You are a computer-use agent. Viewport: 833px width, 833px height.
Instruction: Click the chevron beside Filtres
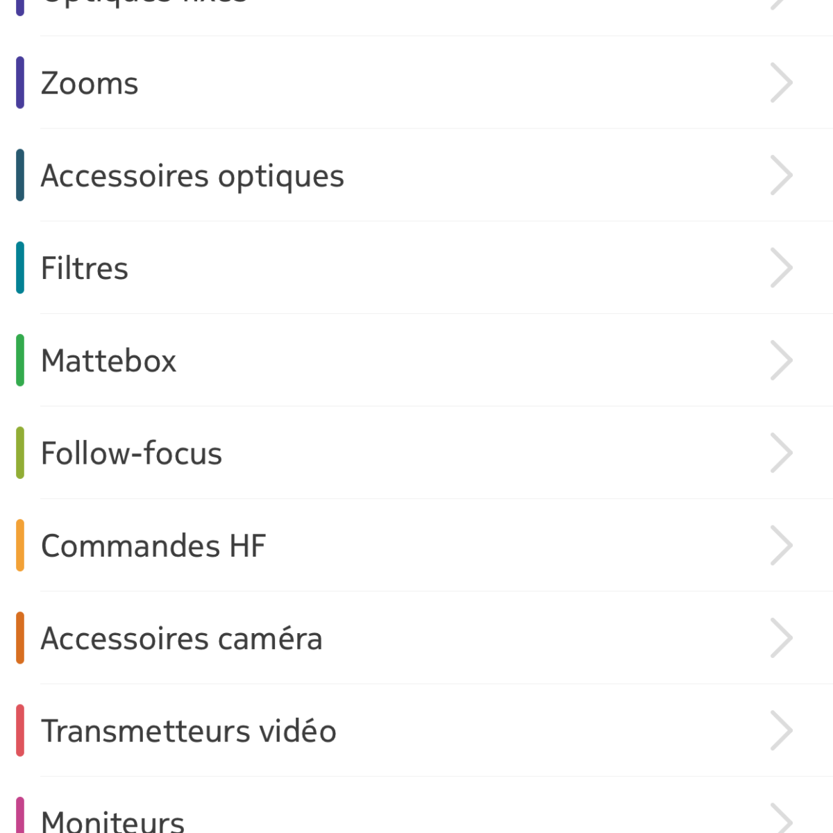point(782,268)
